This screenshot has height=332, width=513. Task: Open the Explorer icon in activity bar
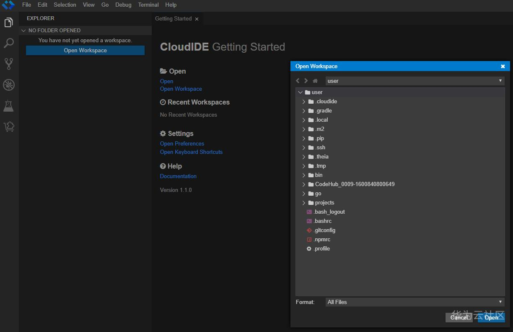point(9,23)
